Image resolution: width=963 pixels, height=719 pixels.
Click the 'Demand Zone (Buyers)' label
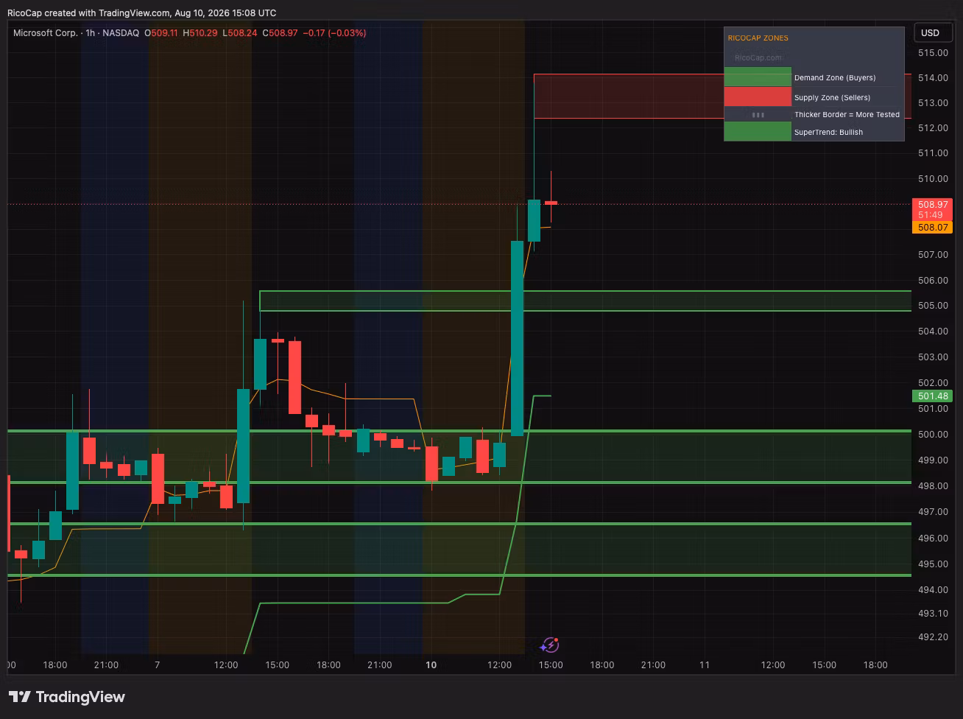click(x=835, y=77)
